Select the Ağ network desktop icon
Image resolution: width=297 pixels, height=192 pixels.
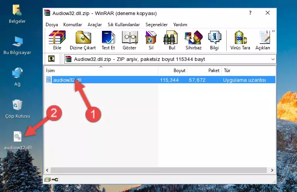click(17, 77)
